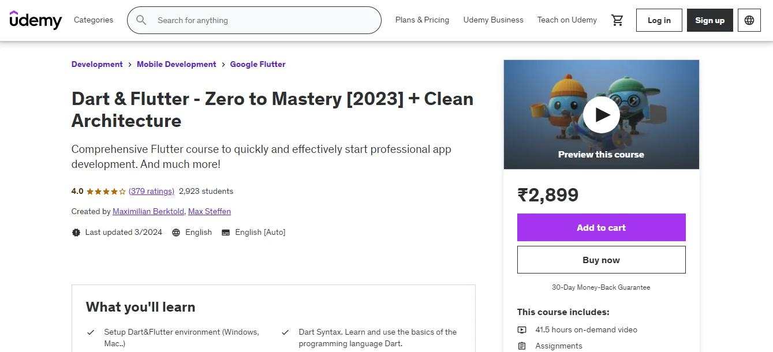Click the Assignments icon
This screenshot has height=352, width=773.
(x=522, y=345)
